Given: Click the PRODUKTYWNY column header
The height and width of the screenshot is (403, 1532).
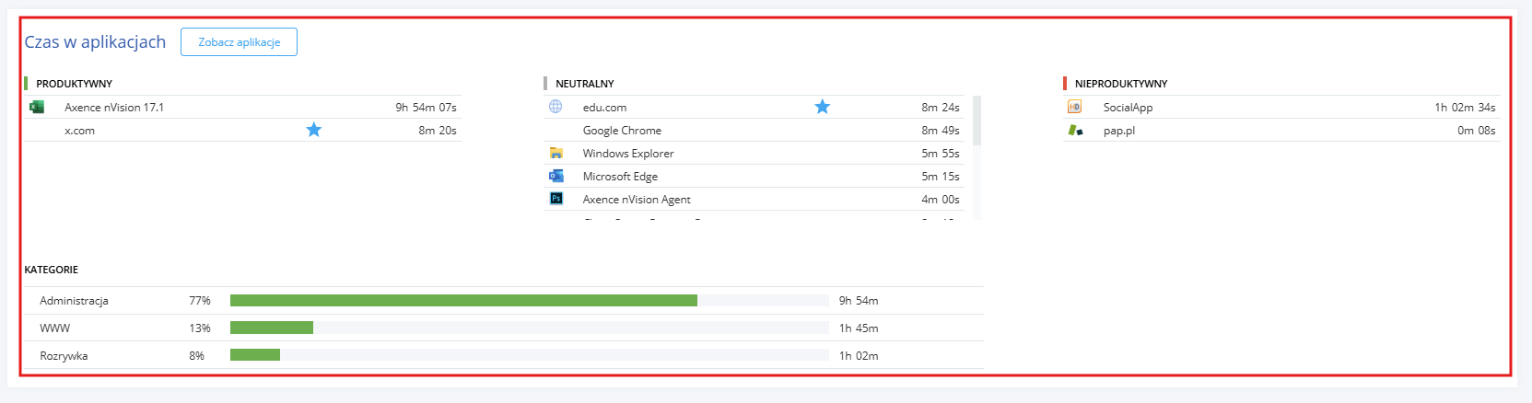Looking at the screenshot, I should point(74,84).
